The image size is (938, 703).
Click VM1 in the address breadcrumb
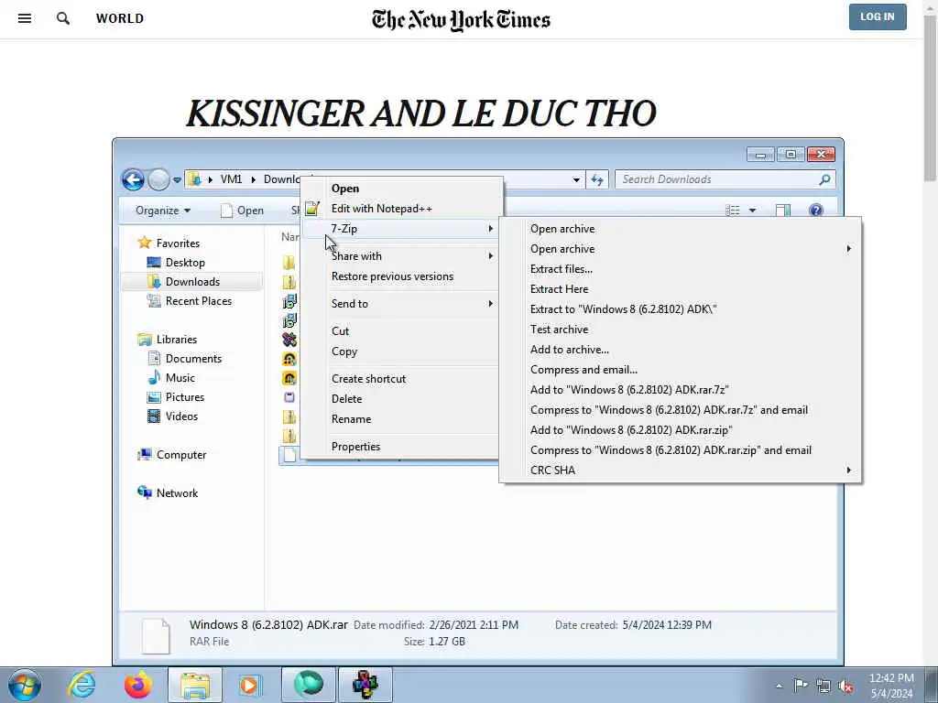(231, 179)
